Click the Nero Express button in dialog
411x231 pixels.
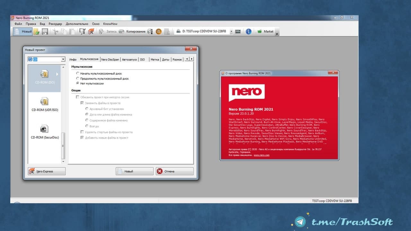(x=47, y=171)
